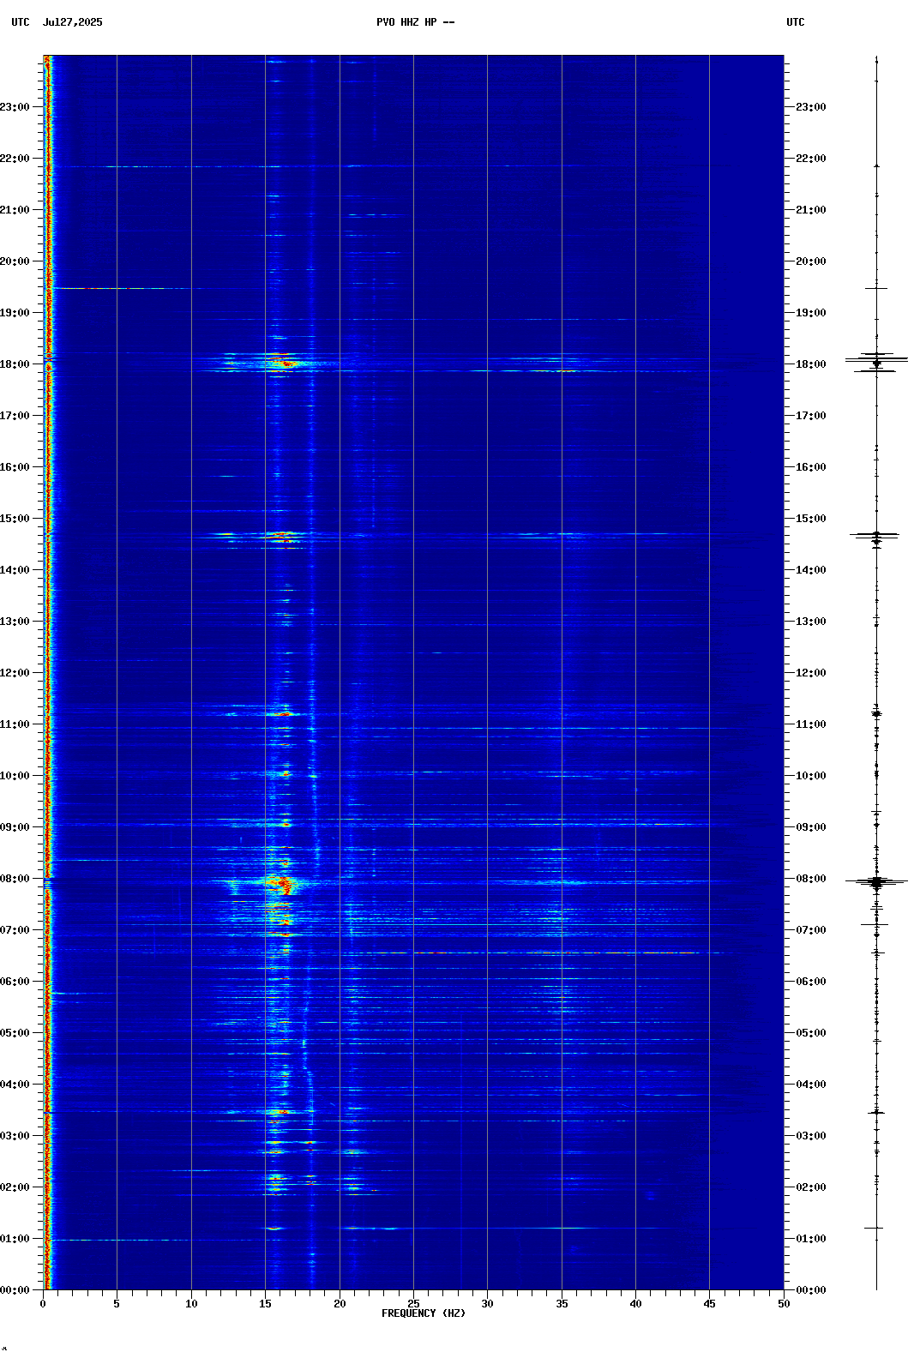Pick 00:00 on the right time axis
The height and width of the screenshot is (1358, 914).
[x=811, y=1290]
